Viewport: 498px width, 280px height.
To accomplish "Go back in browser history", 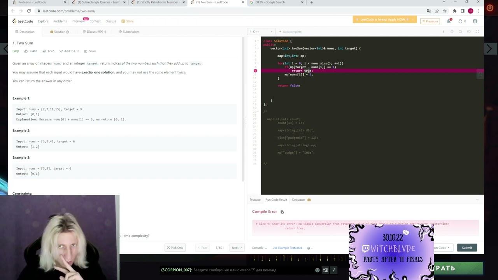I will (12, 11).
